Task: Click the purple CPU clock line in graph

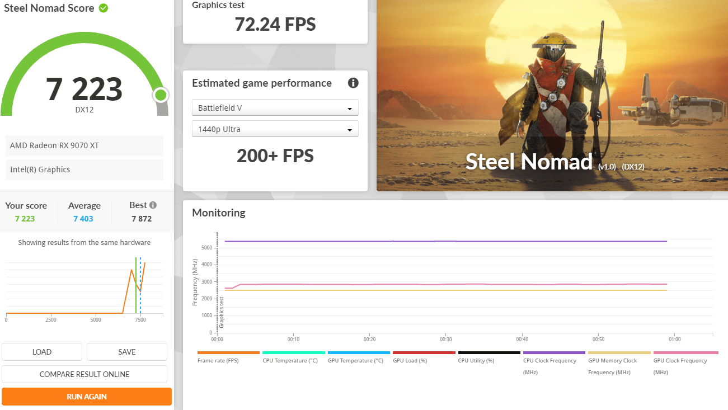Action: [445, 241]
